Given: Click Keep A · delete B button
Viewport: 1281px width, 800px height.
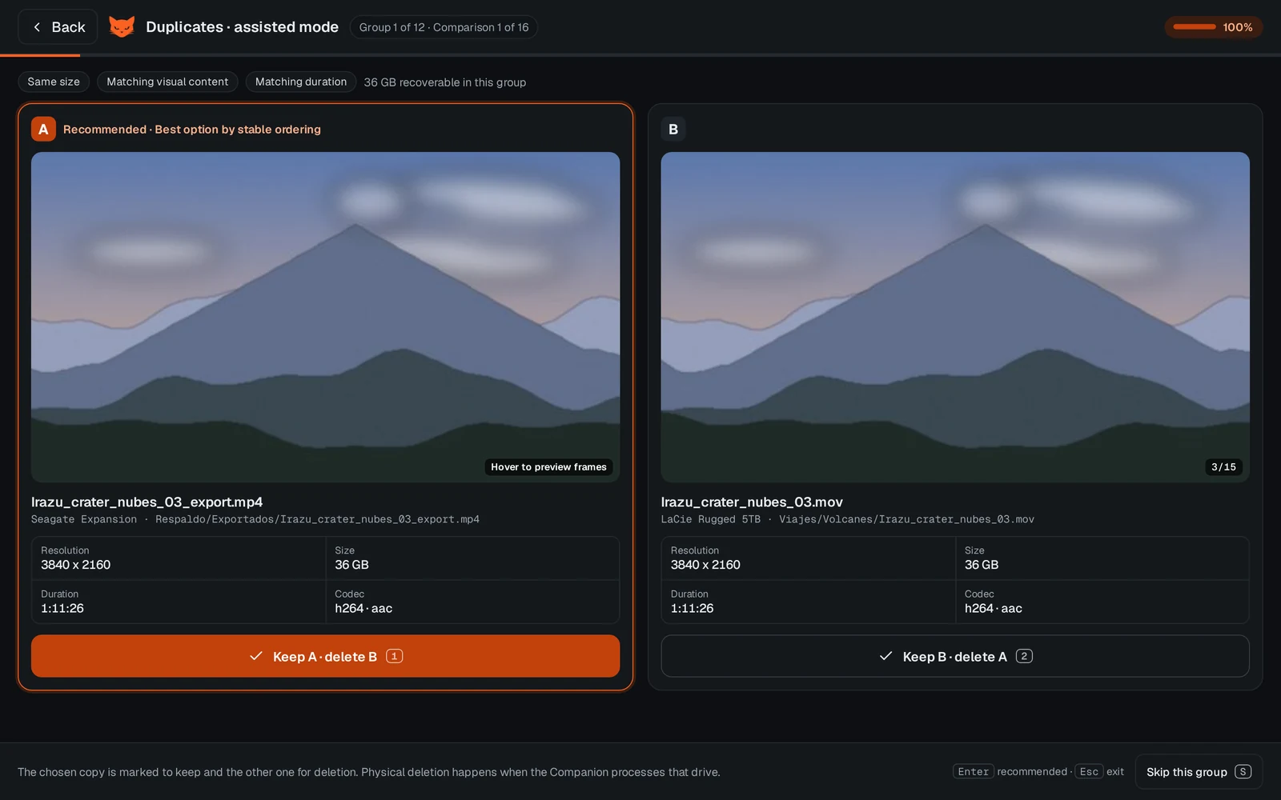Looking at the screenshot, I should 325,656.
